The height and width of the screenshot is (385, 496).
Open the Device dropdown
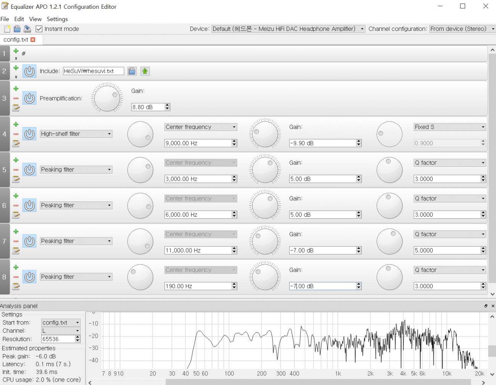click(288, 29)
